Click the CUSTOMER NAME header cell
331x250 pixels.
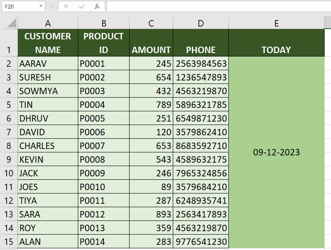coord(48,43)
